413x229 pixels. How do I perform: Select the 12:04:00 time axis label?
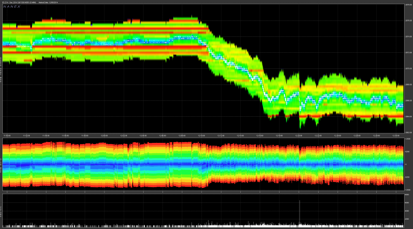click(143, 136)
